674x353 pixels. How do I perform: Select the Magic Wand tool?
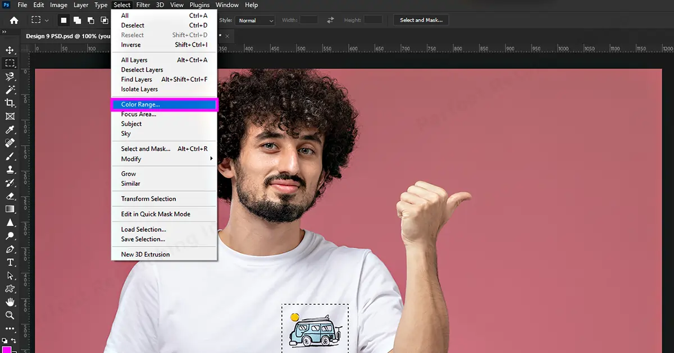(10, 90)
